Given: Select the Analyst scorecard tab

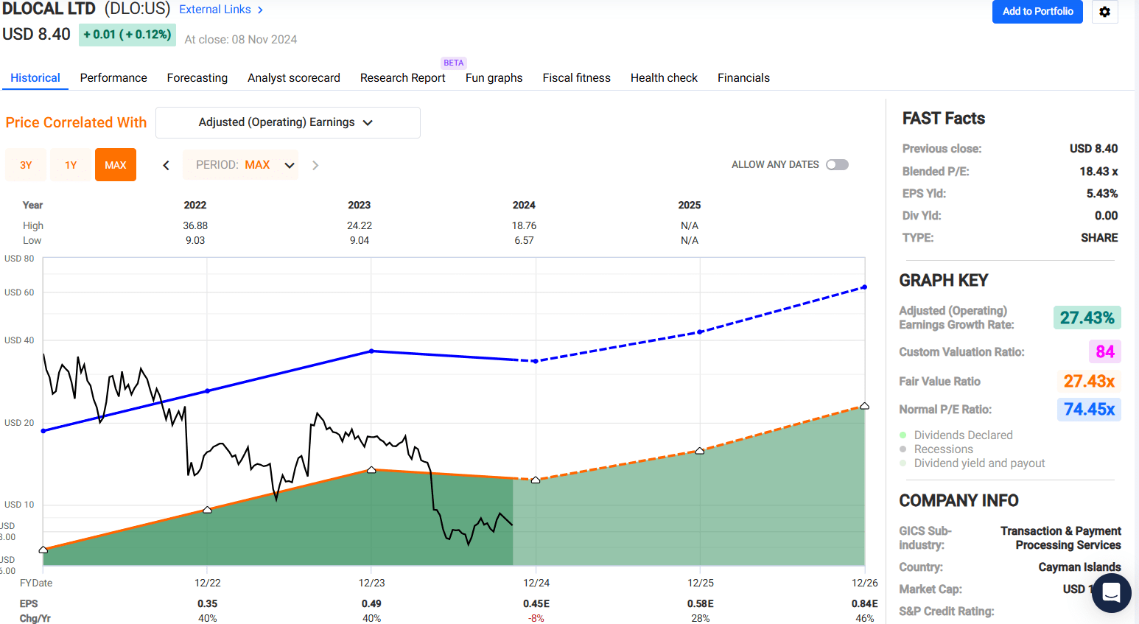Looking at the screenshot, I should [294, 77].
